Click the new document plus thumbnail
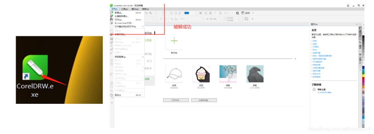This screenshot has width=374, height=134. pos(174,41)
